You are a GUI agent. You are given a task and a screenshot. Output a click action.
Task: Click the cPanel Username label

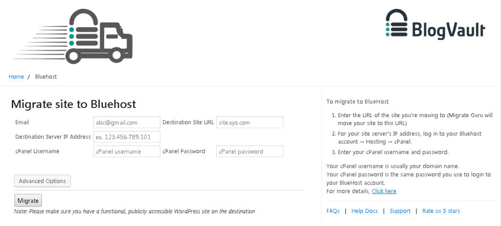tap(37, 151)
